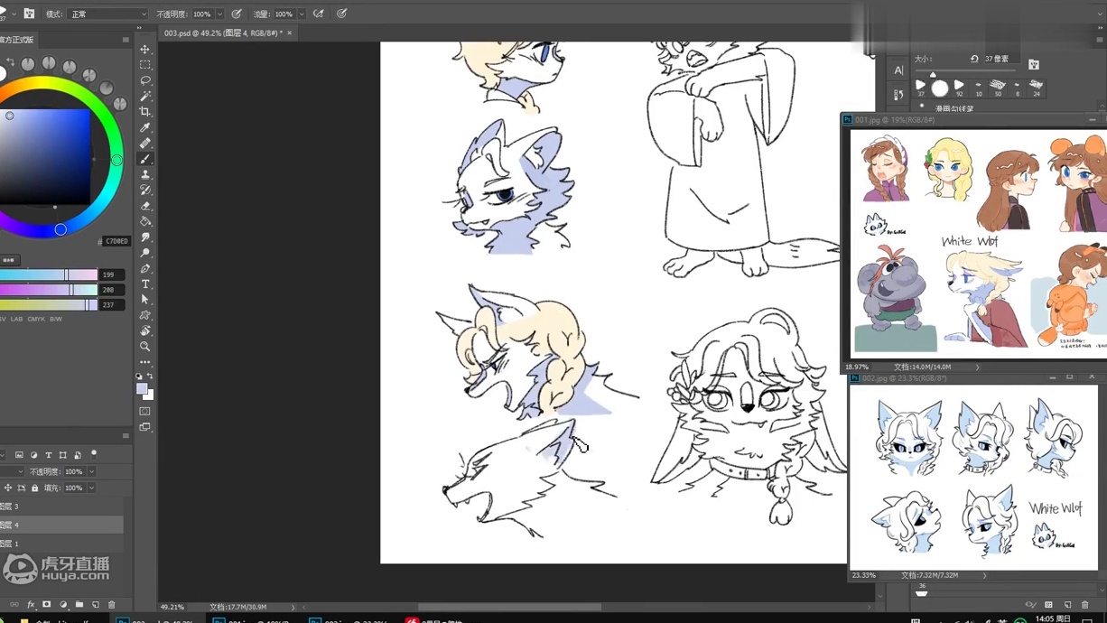Expand the layer opacity dropdown

point(91,471)
